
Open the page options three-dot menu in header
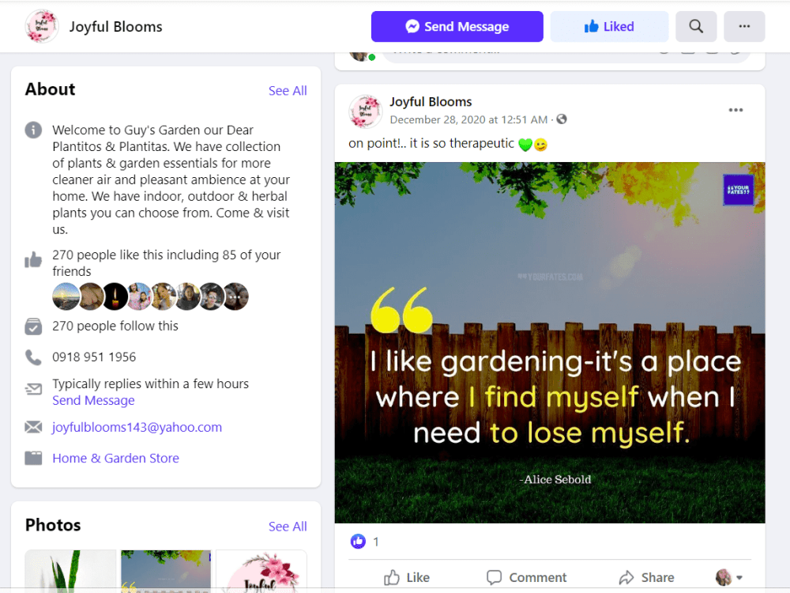pyautogui.click(x=744, y=26)
